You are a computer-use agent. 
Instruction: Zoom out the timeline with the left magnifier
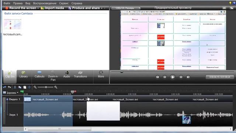pos(35,87)
